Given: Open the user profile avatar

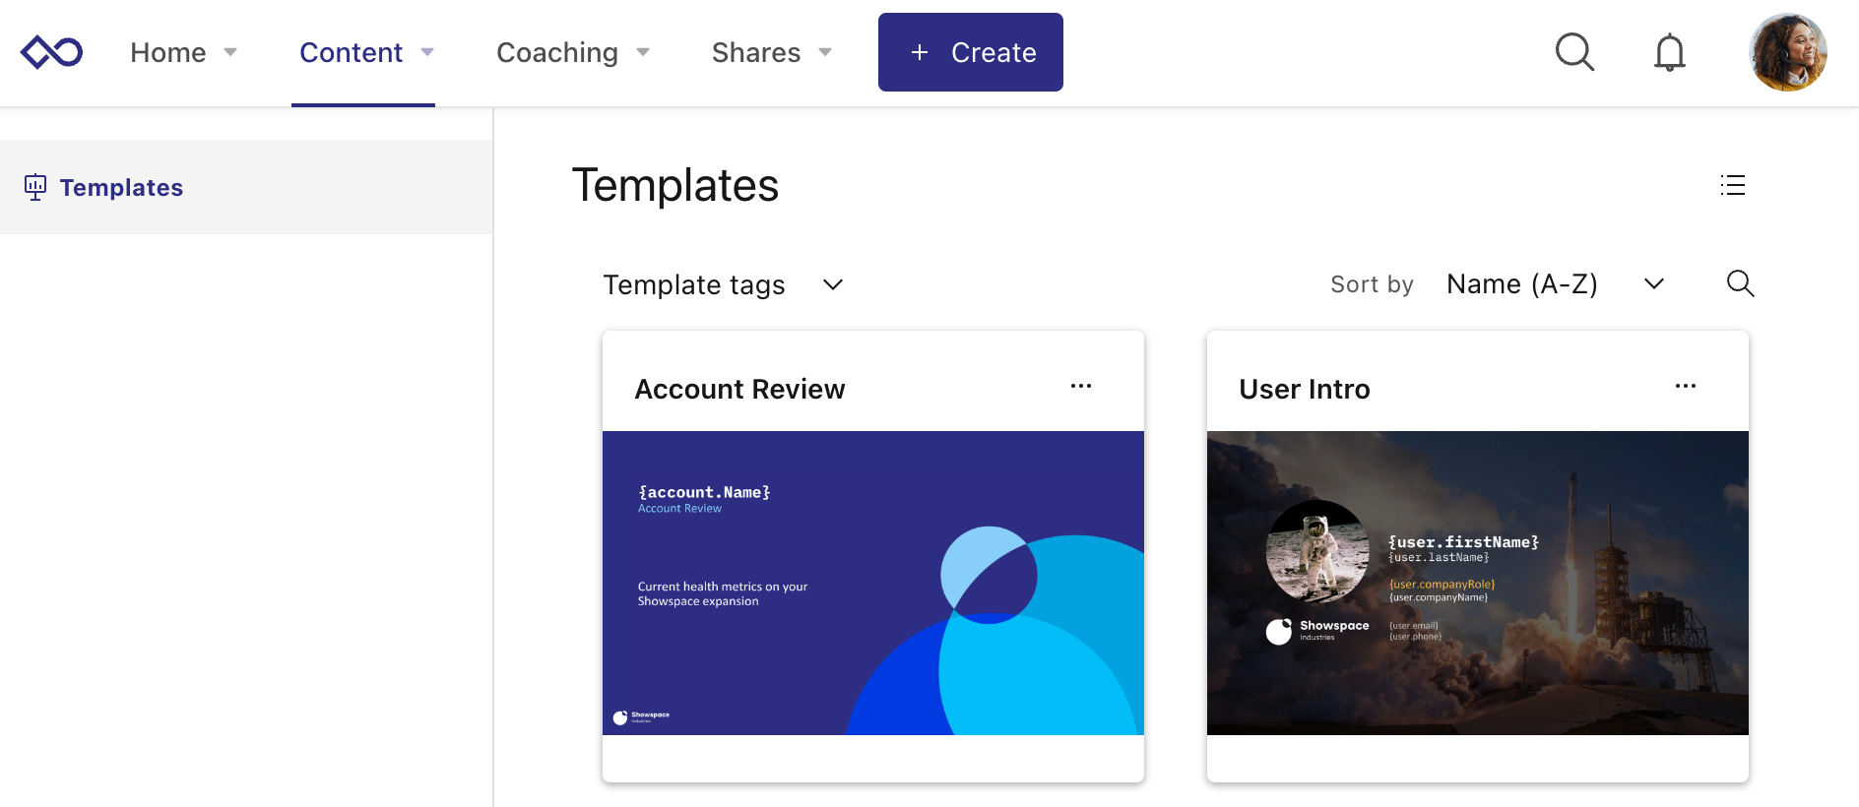Looking at the screenshot, I should click(x=1788, y=52).
